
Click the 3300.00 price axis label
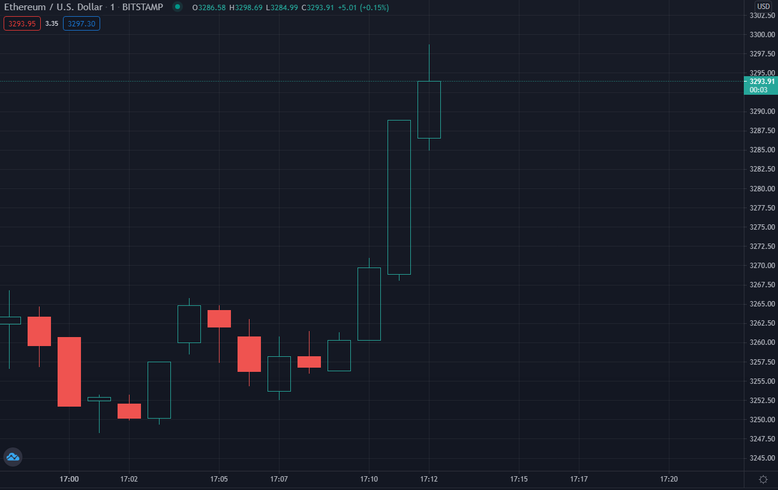(x=762, y=35)
